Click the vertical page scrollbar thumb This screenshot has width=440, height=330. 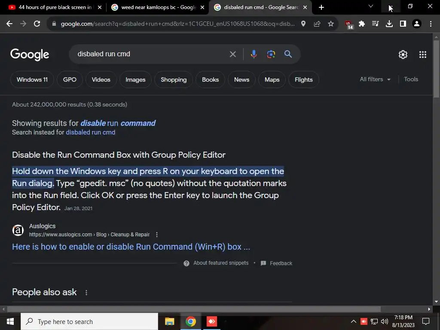tap(436, 69)
